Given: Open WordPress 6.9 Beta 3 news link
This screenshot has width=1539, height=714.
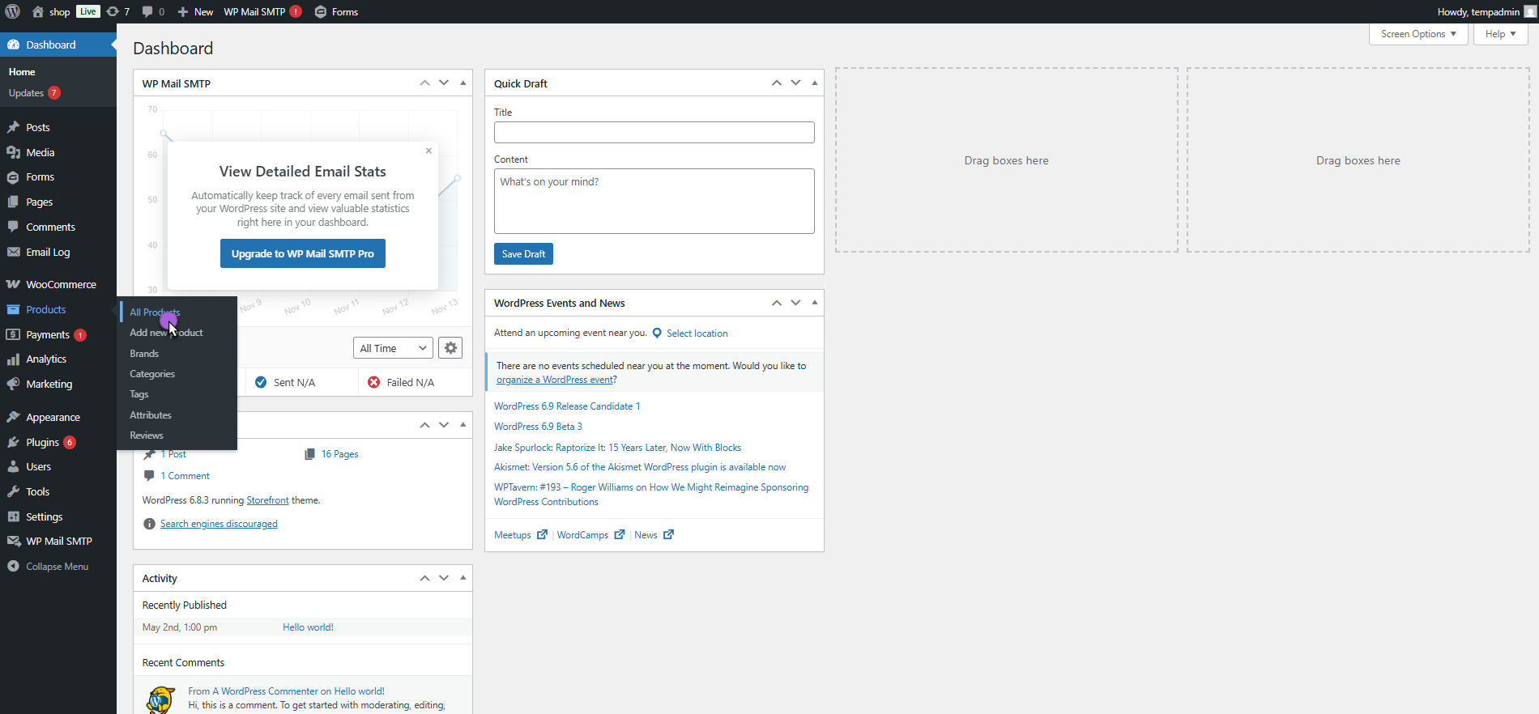Looking at the screenshot, I should 538,427.
